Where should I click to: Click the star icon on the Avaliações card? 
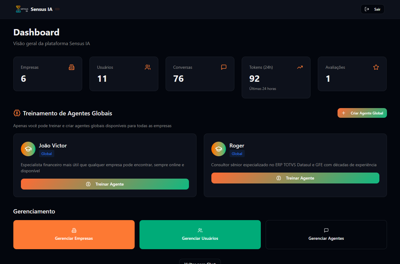point(376,67)
